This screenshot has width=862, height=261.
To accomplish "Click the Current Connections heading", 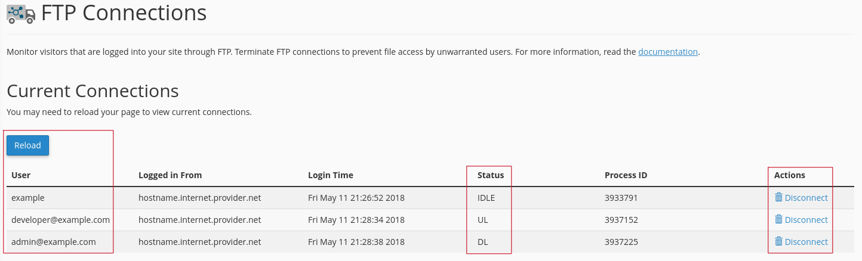I will 93,91.
